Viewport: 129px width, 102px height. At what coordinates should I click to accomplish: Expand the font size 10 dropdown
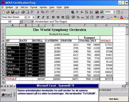(33, 17)
